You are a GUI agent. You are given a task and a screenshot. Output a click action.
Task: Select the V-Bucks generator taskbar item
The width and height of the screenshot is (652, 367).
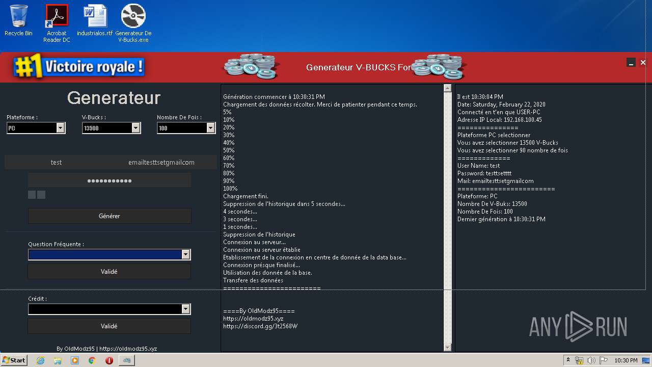coord(126,360)
